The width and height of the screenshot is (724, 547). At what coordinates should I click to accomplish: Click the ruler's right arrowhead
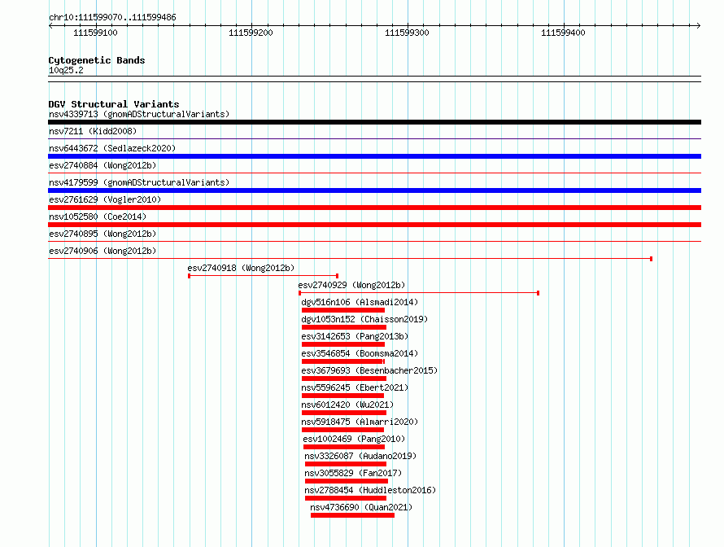[x=699, y=25]
